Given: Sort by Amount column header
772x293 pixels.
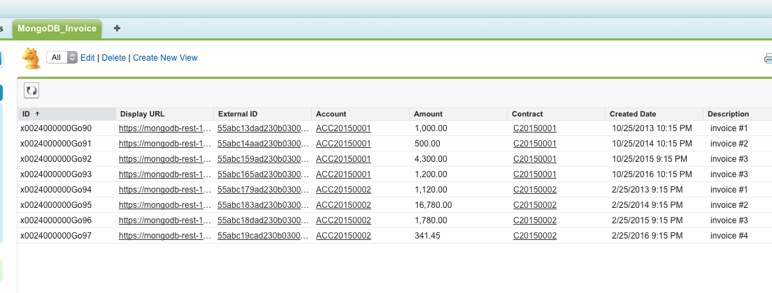Looking at the screenshot, I should click(x=459, y=114).
